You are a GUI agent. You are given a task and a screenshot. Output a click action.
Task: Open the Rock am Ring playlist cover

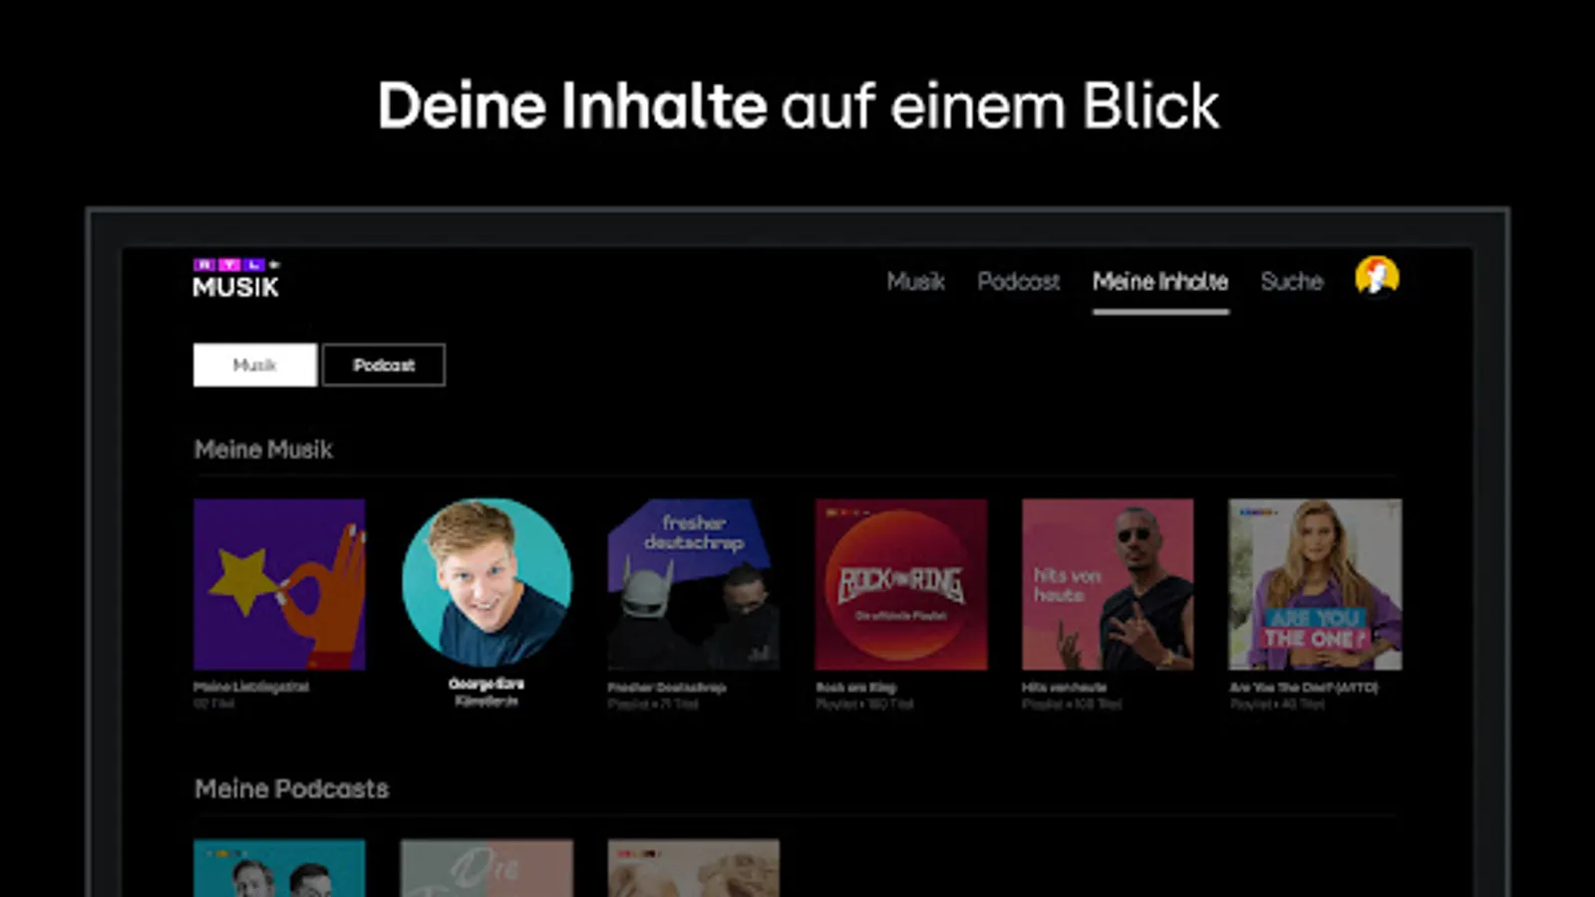click(901, 585)
